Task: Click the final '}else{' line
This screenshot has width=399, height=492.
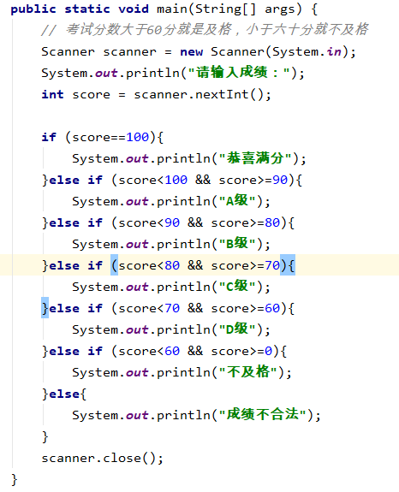Action: coord(64,394)
